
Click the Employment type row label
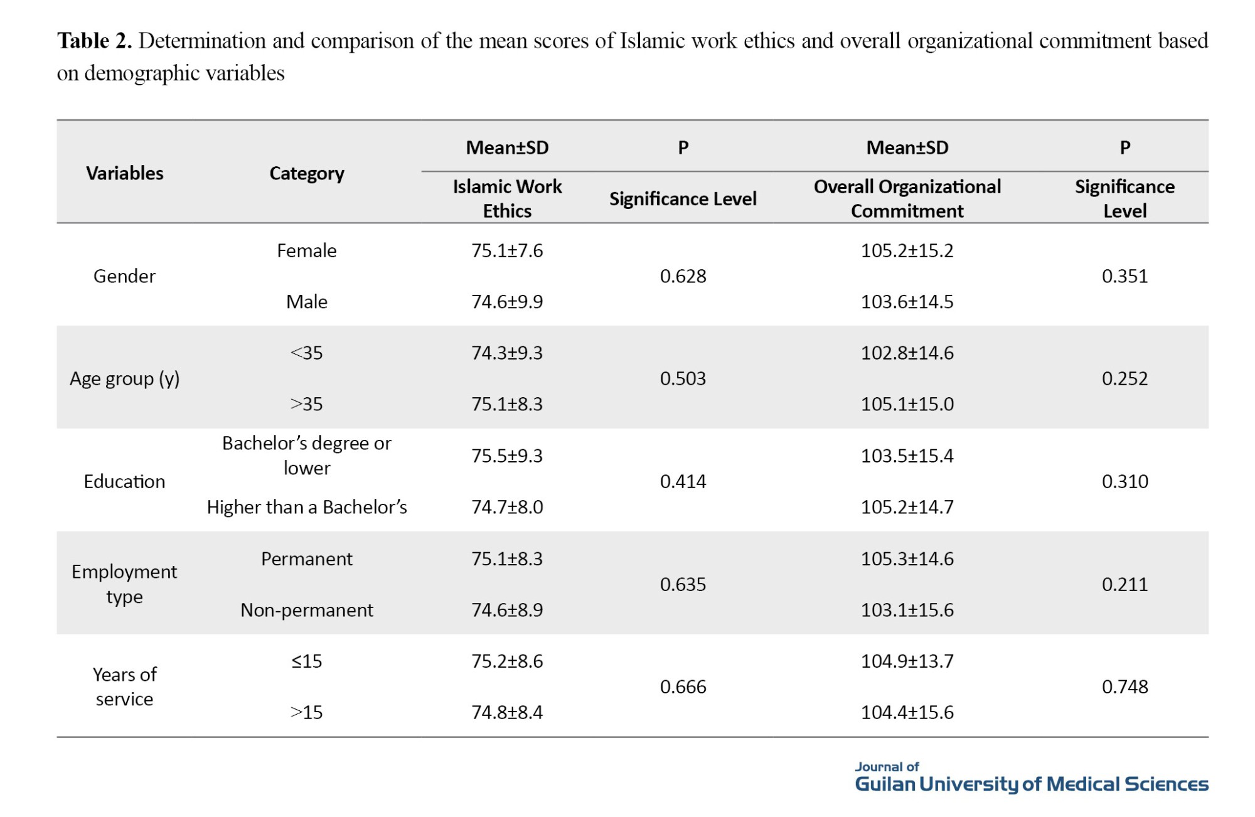[124, 584]
